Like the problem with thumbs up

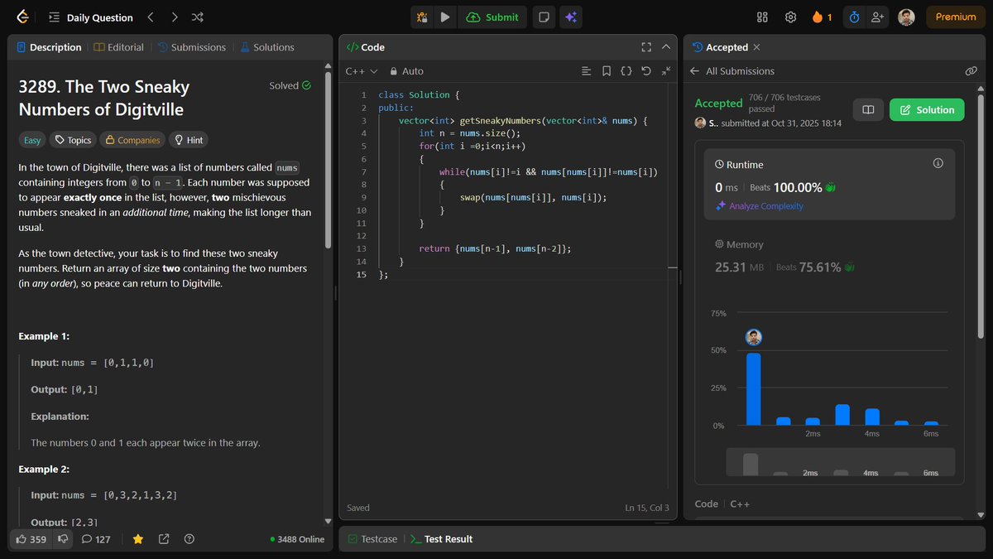[31, 539]
